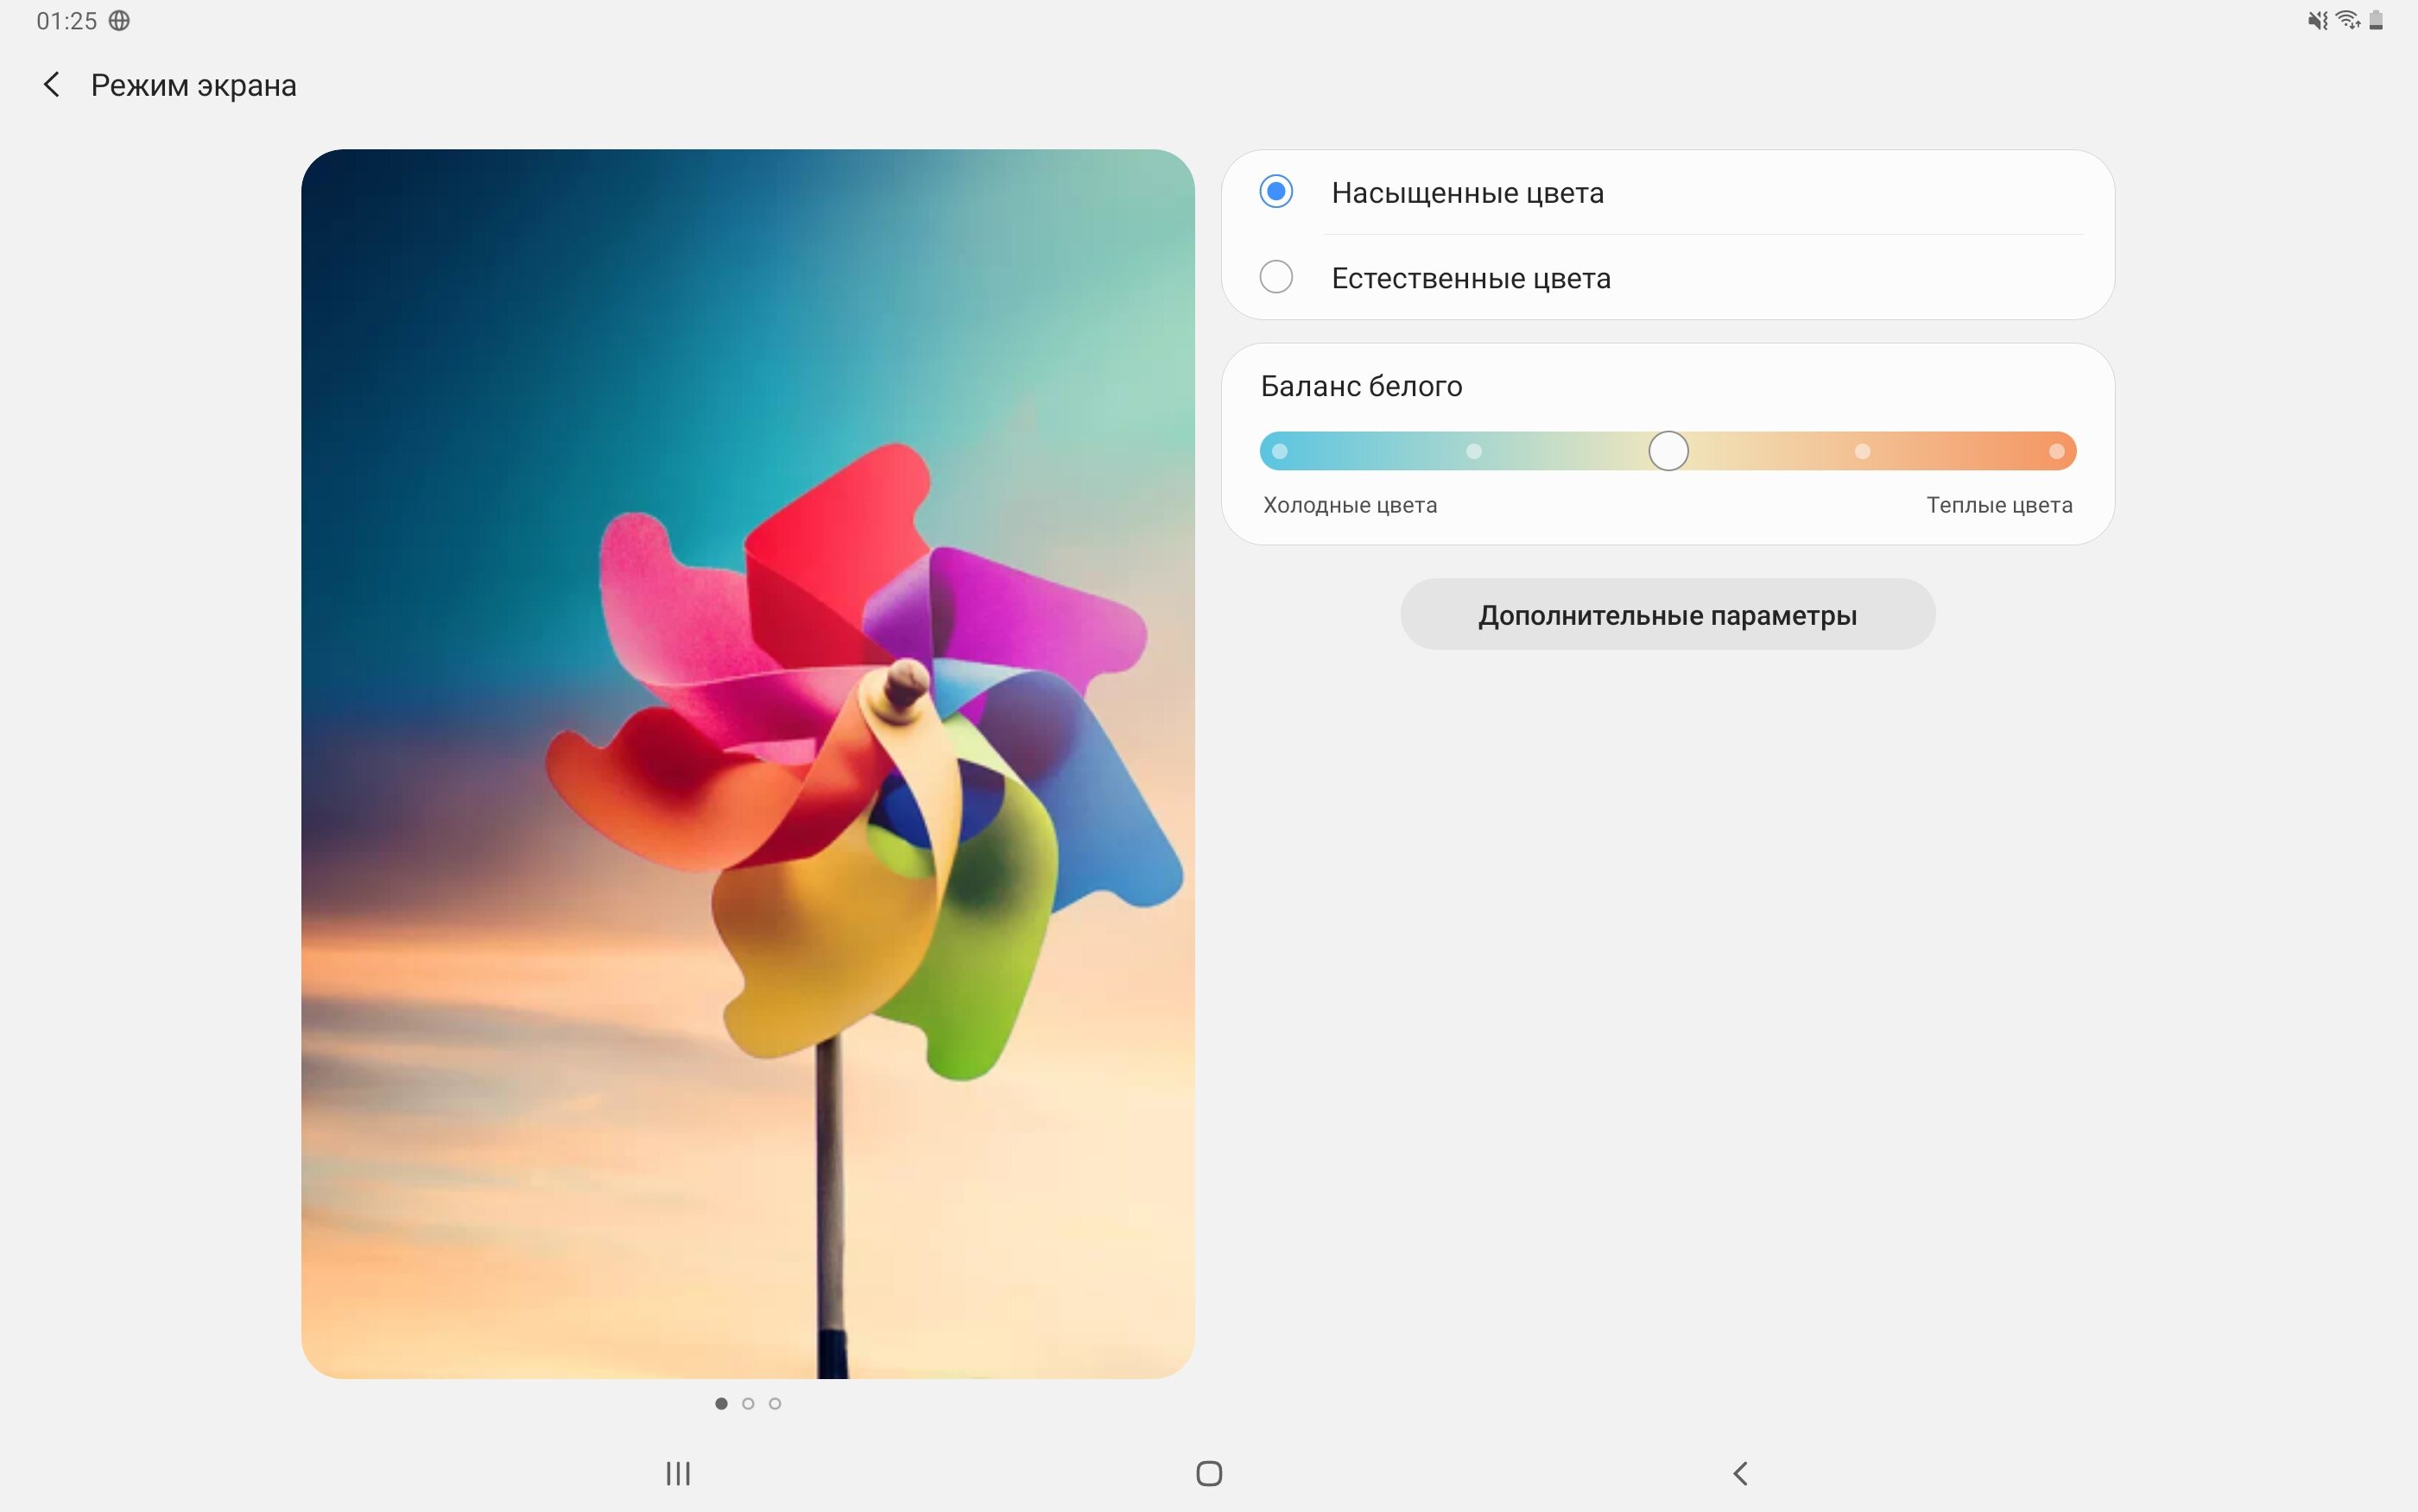Image resolution: width=2418 pixels, height=1512 pixels.
Task: Choose the second cool white balance dot
Action: (x=1473, y=451)
